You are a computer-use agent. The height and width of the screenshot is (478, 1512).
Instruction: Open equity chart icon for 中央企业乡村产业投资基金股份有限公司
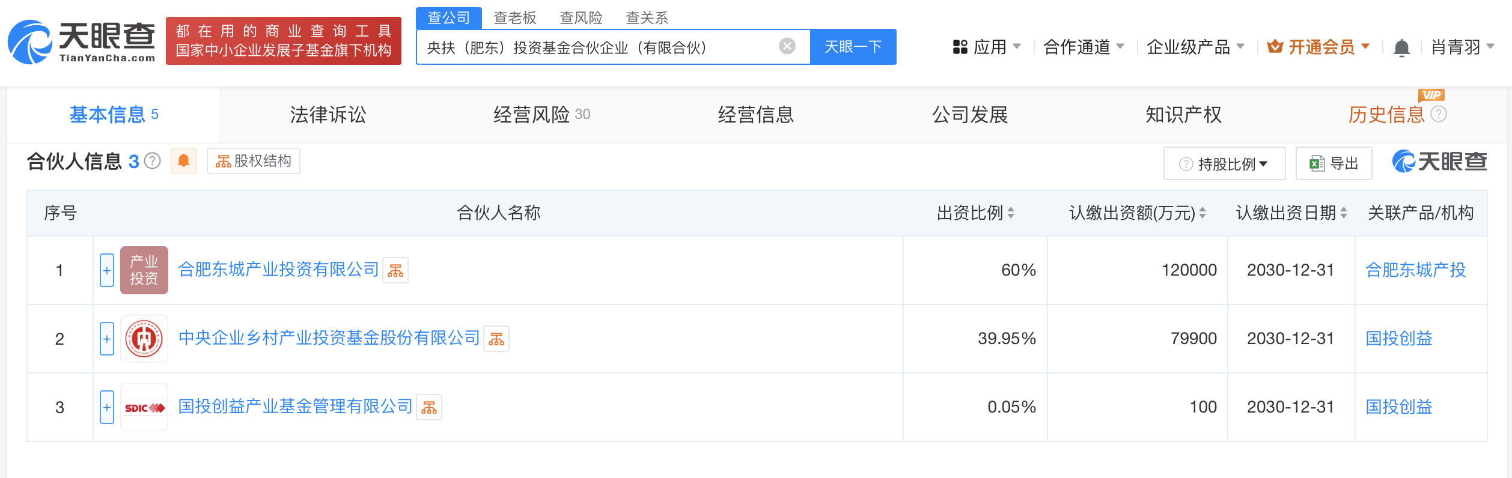tap(496, 339)
